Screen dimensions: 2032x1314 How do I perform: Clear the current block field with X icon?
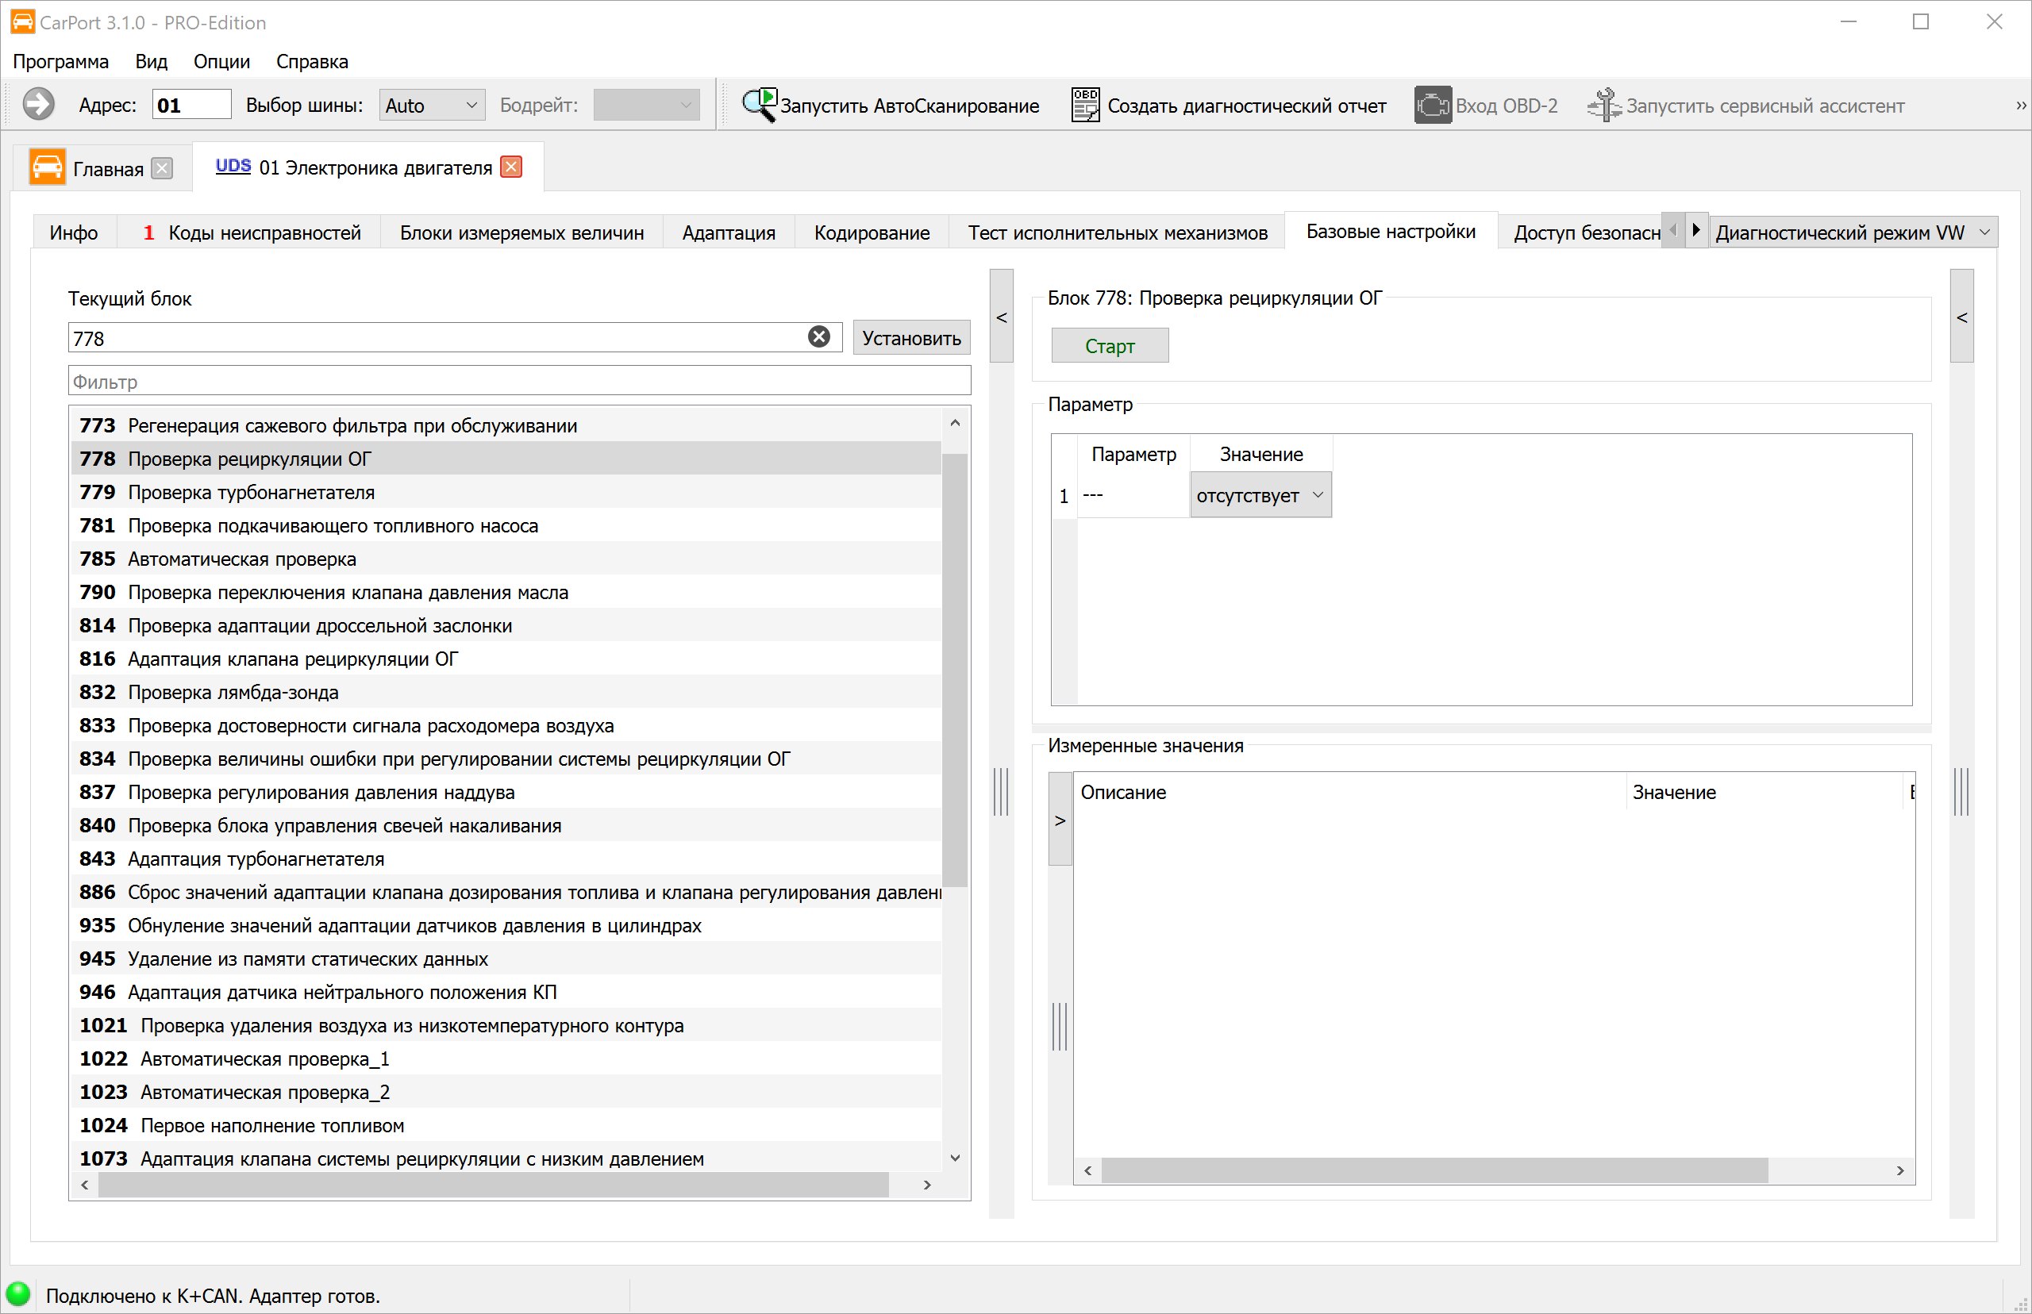click(x=818, y=337)
